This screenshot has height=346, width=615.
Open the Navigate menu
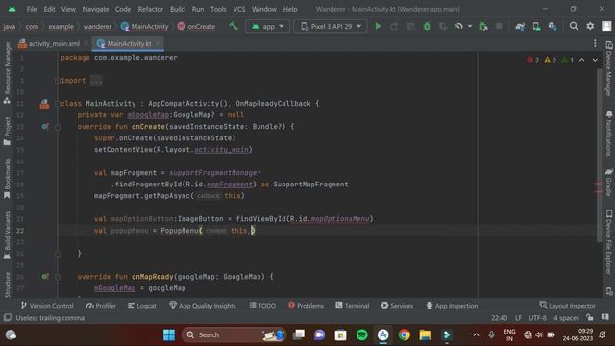click(x=95, y=9)
